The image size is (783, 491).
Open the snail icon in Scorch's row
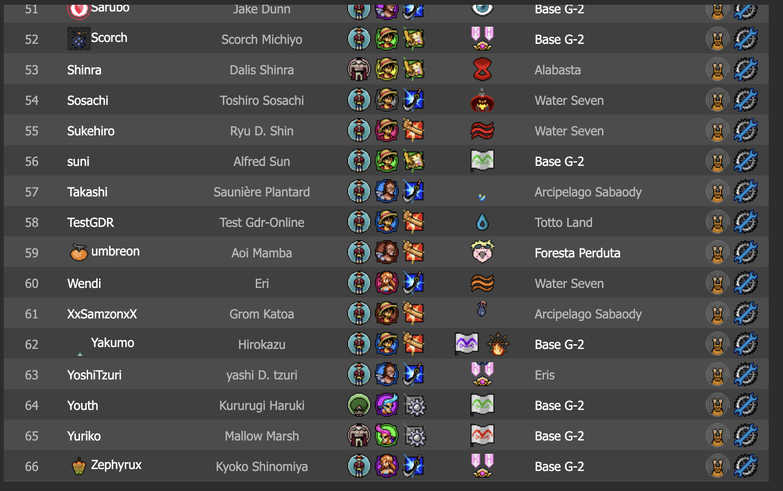pyautogui.click(x=717, y=39)
